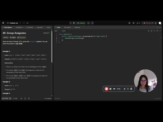Click the streak flame counter
This screenshot has height=122, width=163.
(x=138, y=23)
